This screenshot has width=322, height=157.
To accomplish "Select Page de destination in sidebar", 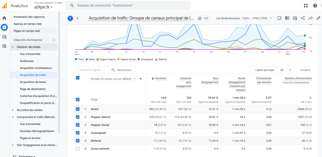I will coord(33,89).
